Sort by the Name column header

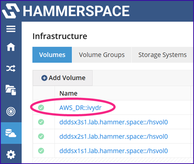click(68, 93)
